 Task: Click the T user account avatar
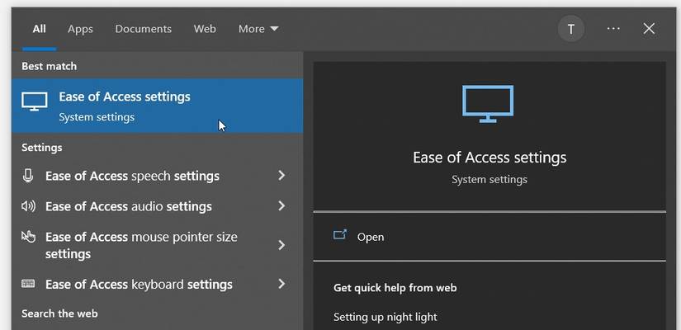pos(570,29)
